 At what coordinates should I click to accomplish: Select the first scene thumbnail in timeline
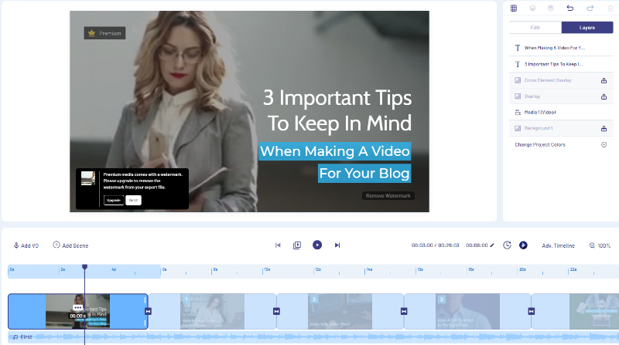78,312
